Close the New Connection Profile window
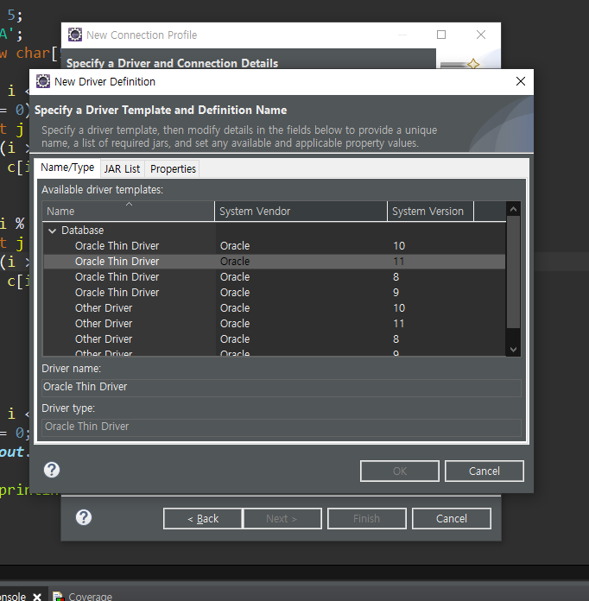This screenshot has width=589, height=601. tap(481, 35)
